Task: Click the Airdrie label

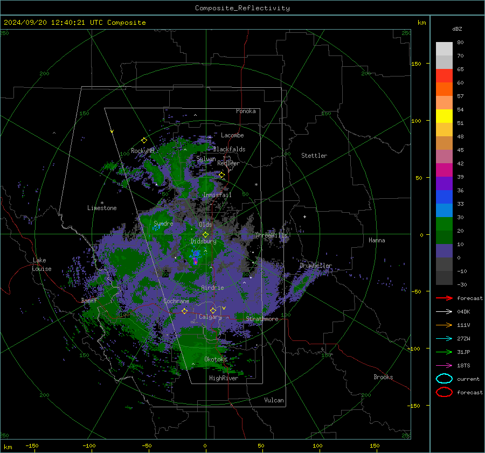Action: click(x=212, y=288)
